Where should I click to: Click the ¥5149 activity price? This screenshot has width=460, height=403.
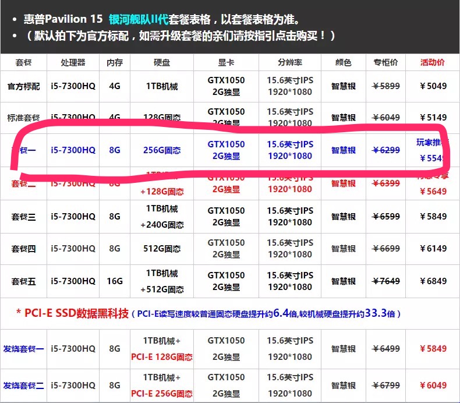[433, 118]
